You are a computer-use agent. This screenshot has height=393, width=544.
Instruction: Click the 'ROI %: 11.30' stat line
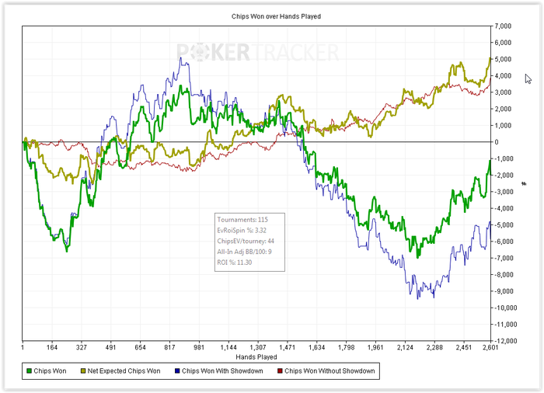point(235,263)
